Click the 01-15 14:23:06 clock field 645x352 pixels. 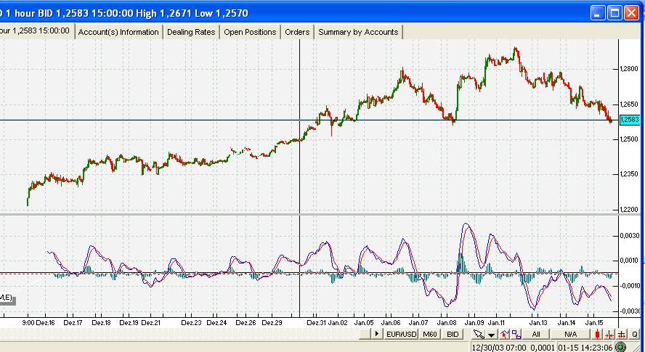(585, 348)
